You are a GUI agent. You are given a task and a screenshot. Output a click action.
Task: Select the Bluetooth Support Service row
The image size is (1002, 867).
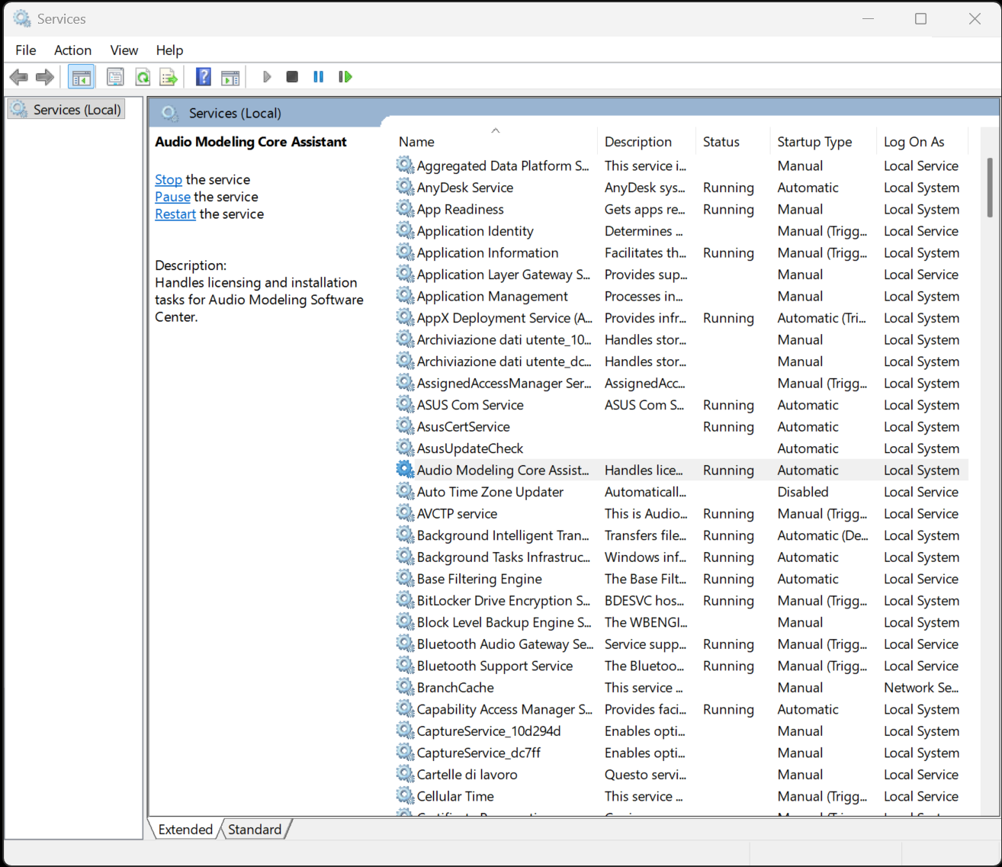[494, 666]
